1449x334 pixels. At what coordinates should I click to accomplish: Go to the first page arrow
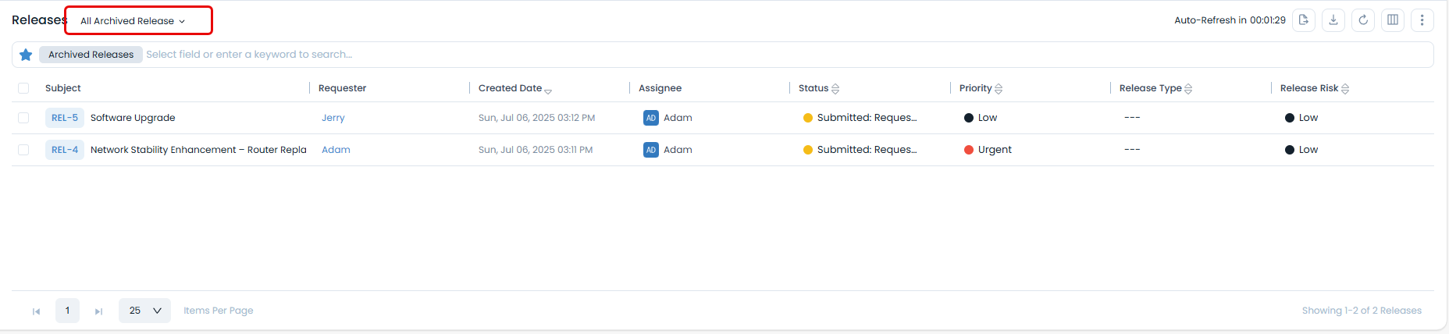[x=36, y=311]
